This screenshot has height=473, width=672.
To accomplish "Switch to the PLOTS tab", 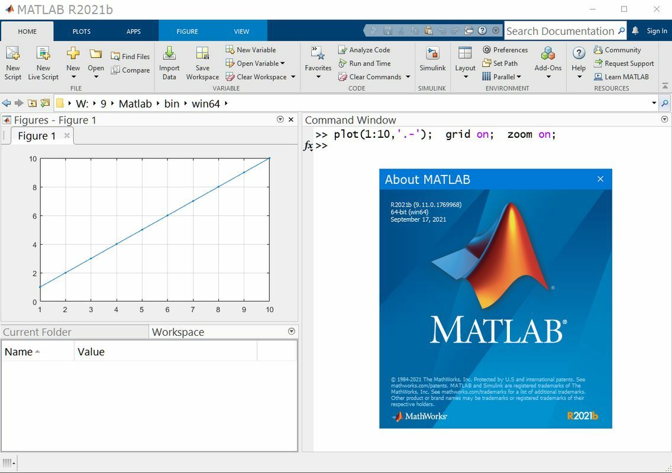I will pyautogui.click(x=82, y=31).
